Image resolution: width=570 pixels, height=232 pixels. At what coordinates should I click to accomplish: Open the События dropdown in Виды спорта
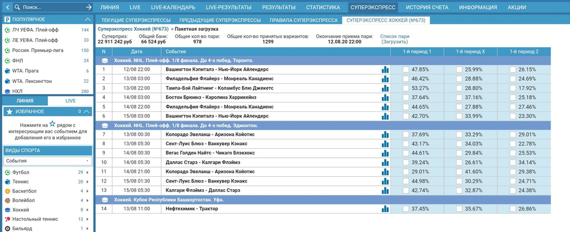pyautogui.click(x=48, y=161)
